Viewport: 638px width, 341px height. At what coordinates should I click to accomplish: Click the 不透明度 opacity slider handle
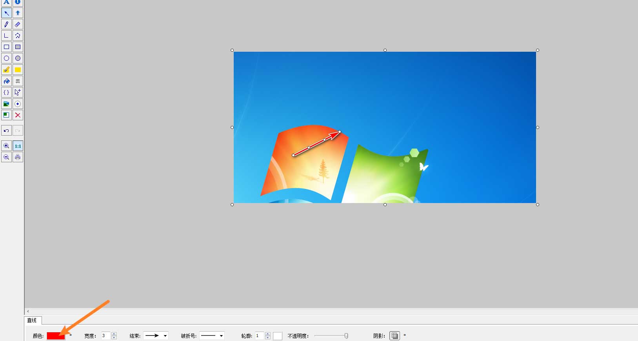point(346,336)
